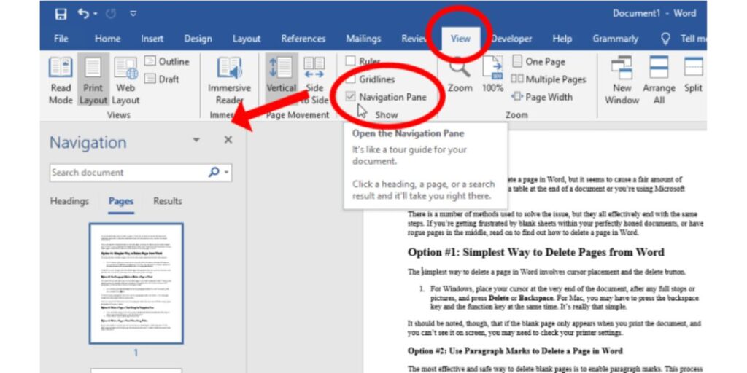This screenshot has width=747, height=373.
Task: Open the Developer tab
Action: tap(511, 39)
